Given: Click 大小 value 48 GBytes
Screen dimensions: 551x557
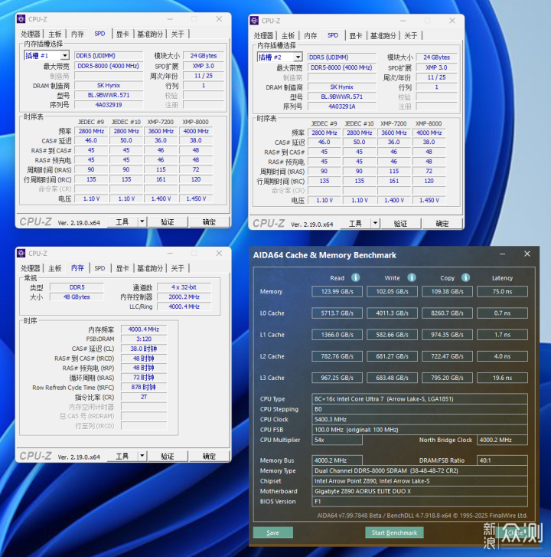Looking at the screenshot, I should tap(77, 297).
